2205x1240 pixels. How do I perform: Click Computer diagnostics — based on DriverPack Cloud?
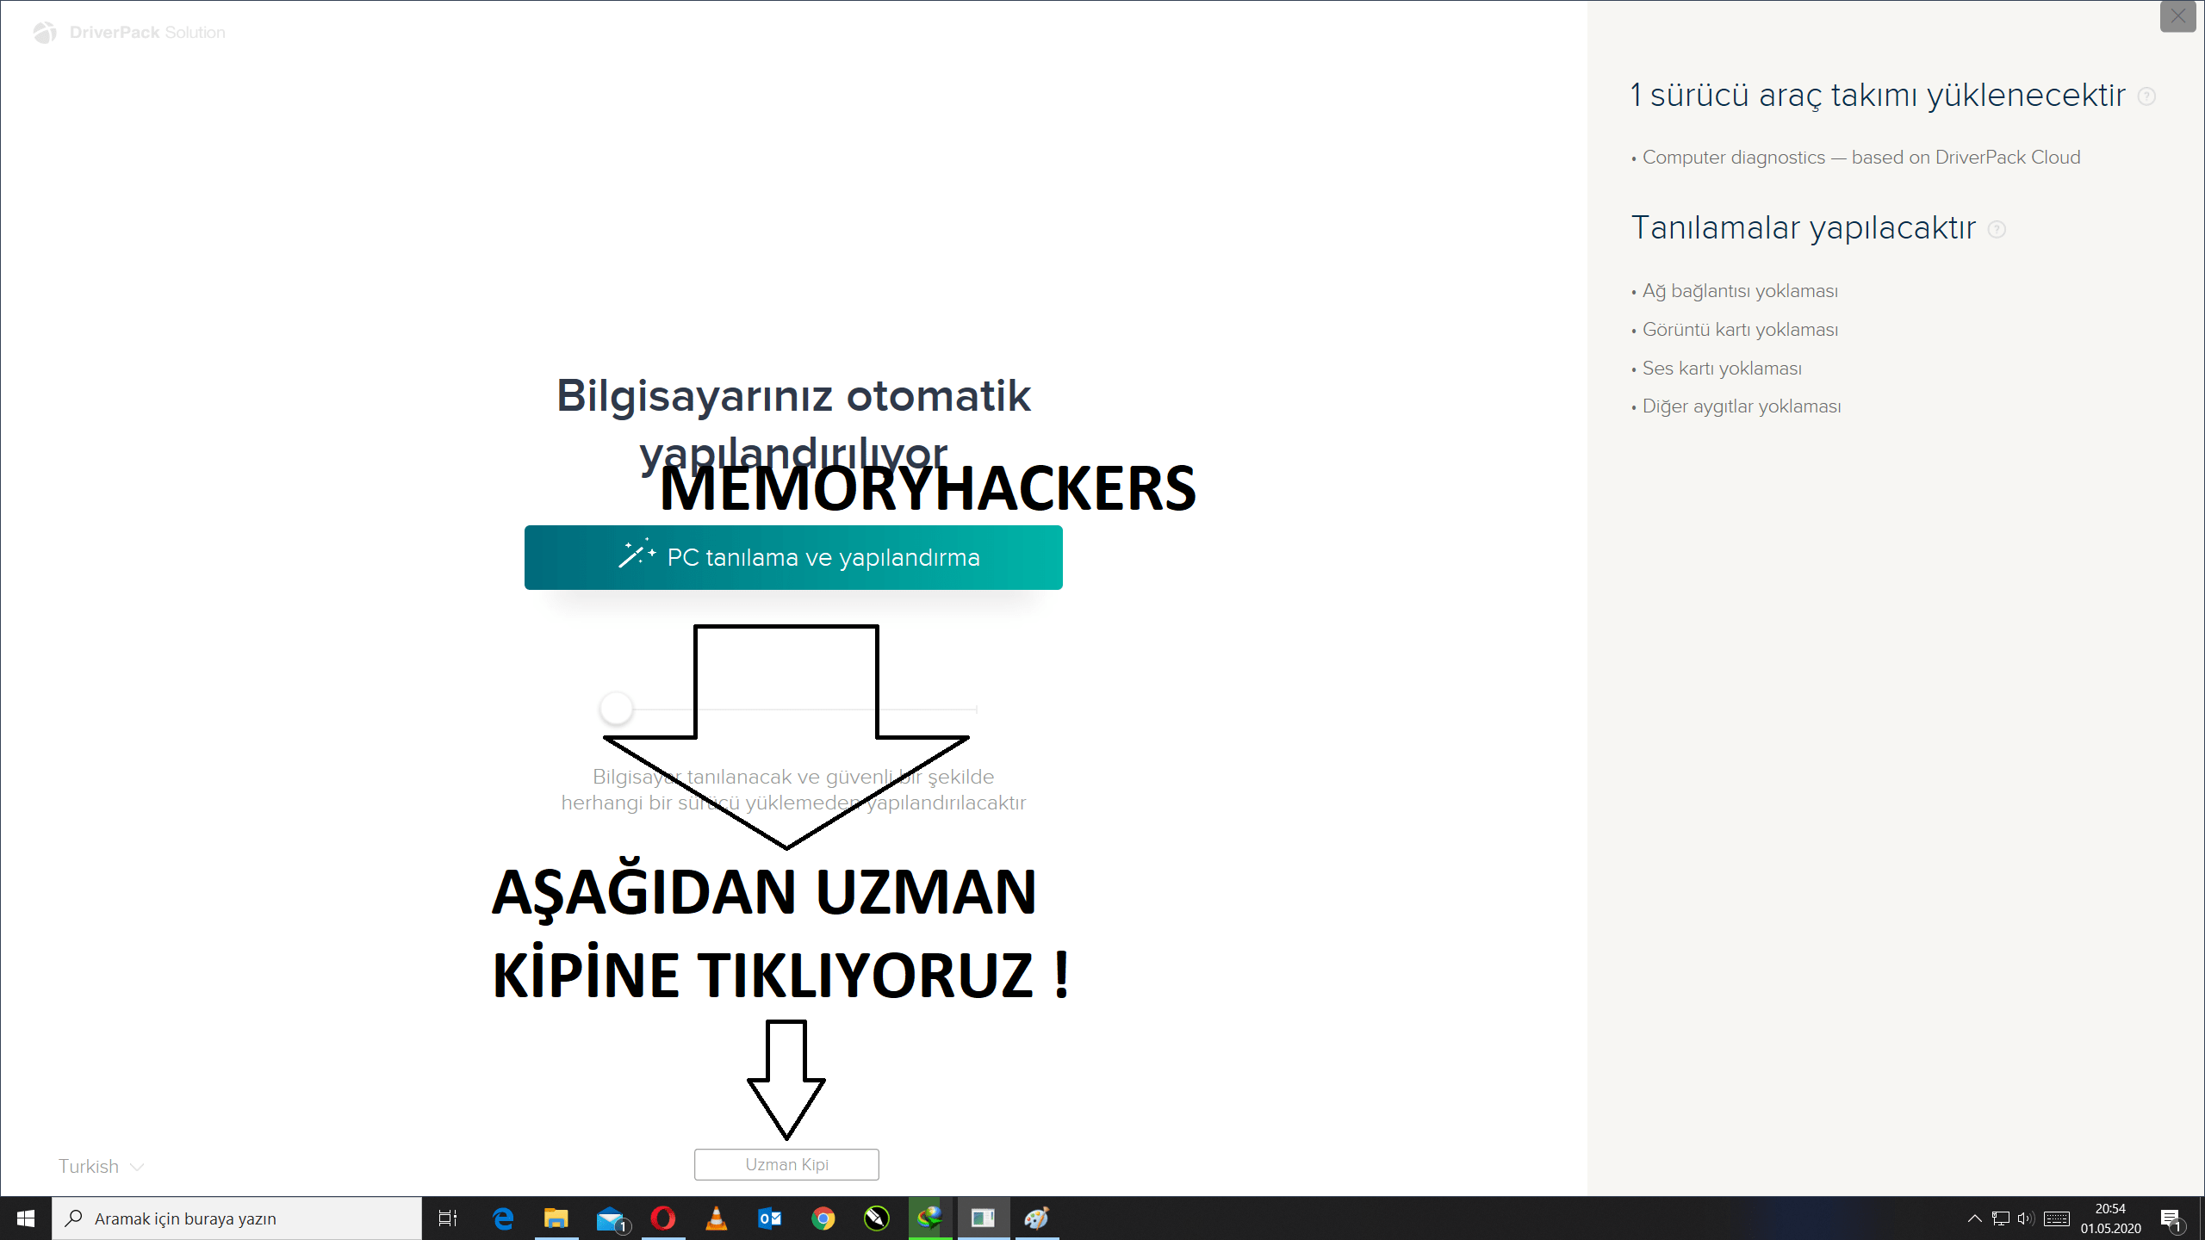[1861, 158]
